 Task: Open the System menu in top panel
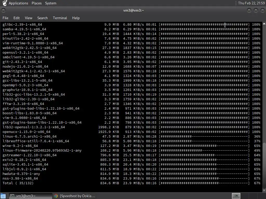point(51,3)
